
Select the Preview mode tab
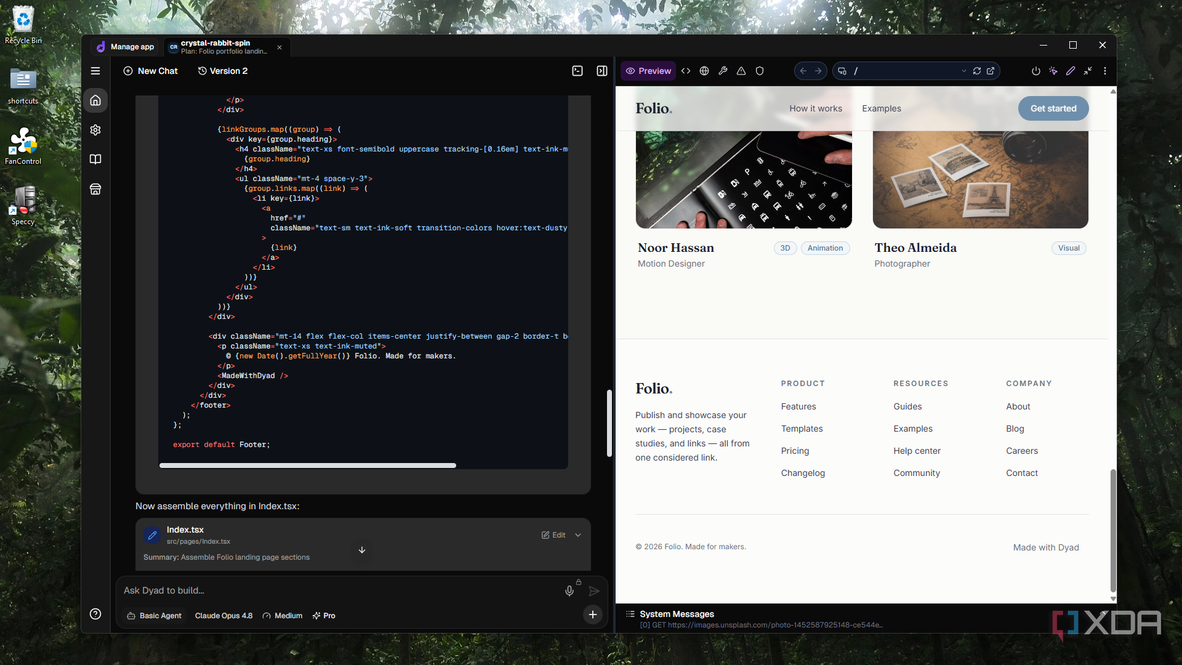tap(648, 71)
